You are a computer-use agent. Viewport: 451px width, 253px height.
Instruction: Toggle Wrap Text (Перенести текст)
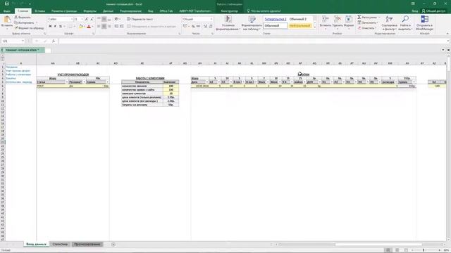[x=140, y=19]
